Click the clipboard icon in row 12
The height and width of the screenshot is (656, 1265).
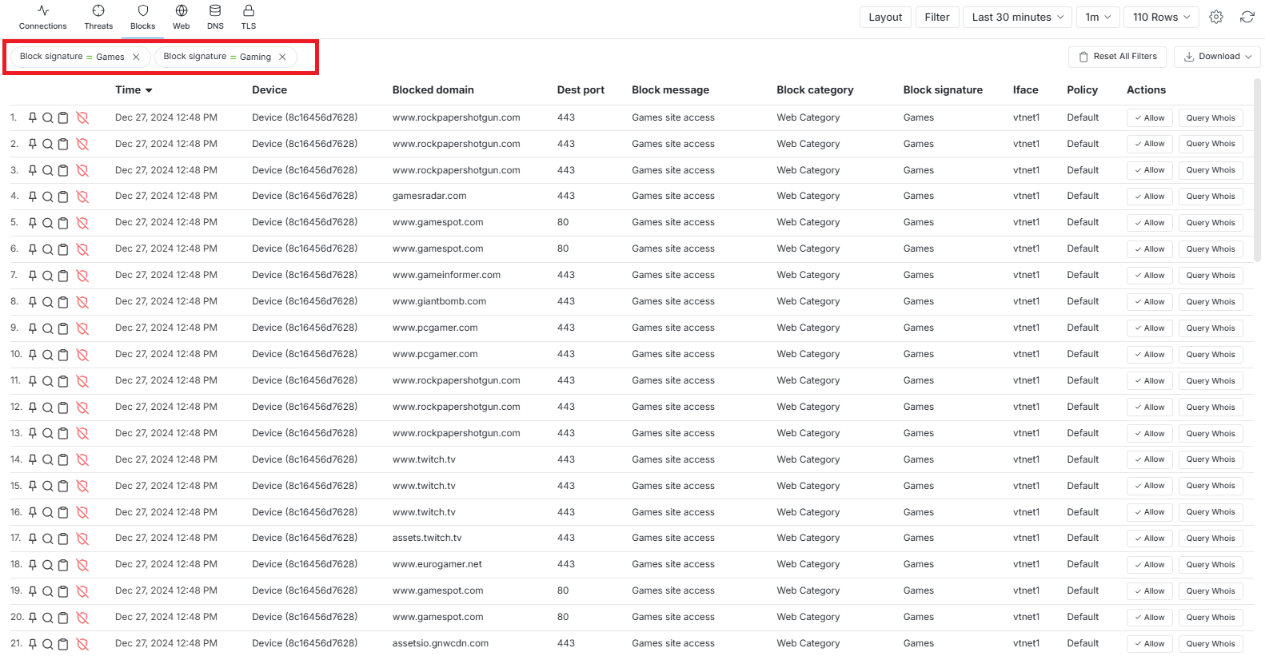(x=63, y=408)
